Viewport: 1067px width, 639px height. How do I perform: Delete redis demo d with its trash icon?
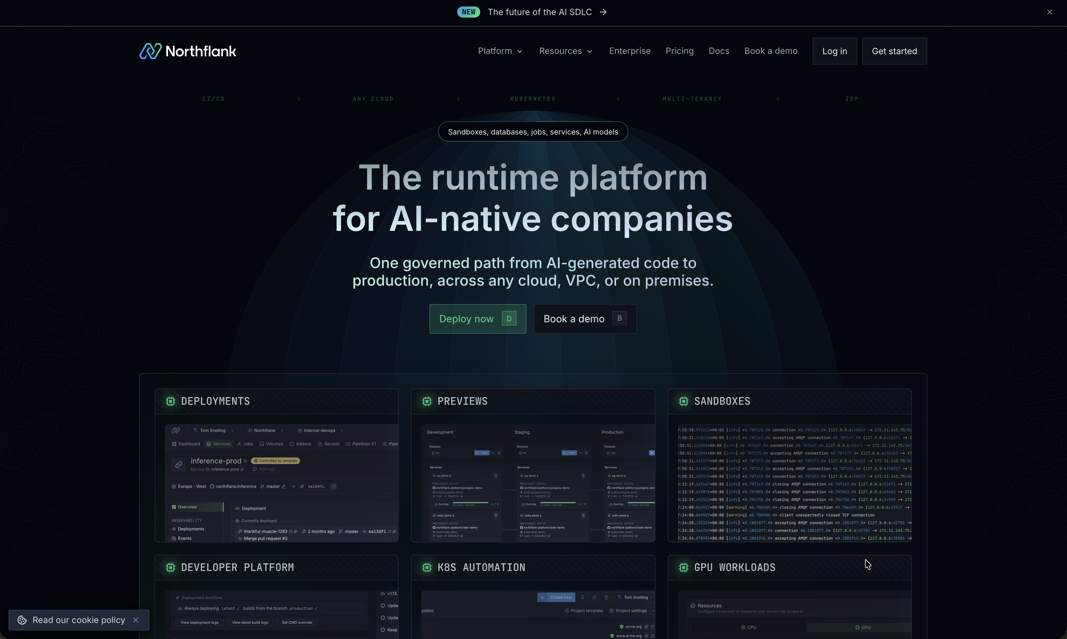pyautogui.click(x=496, y=516)
